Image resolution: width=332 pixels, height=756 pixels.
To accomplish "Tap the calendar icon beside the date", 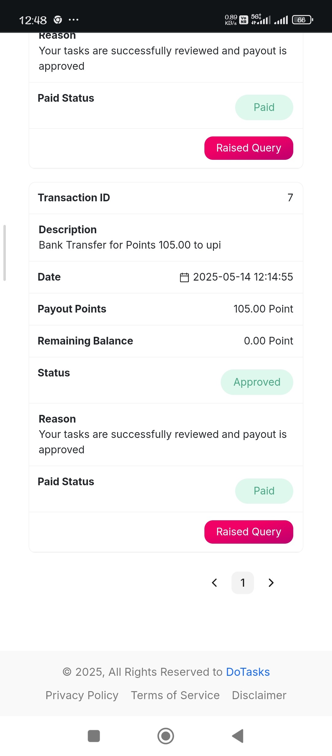I will click(x=184, y=277).
